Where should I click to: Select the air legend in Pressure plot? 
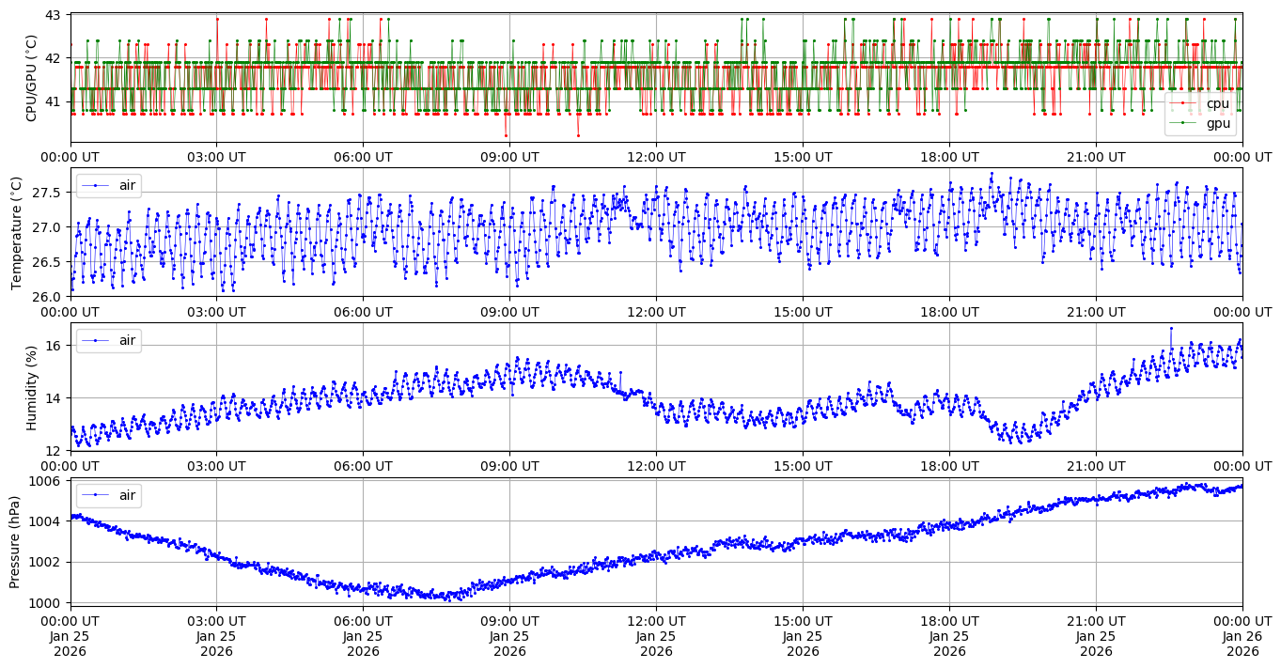[127, 495]
